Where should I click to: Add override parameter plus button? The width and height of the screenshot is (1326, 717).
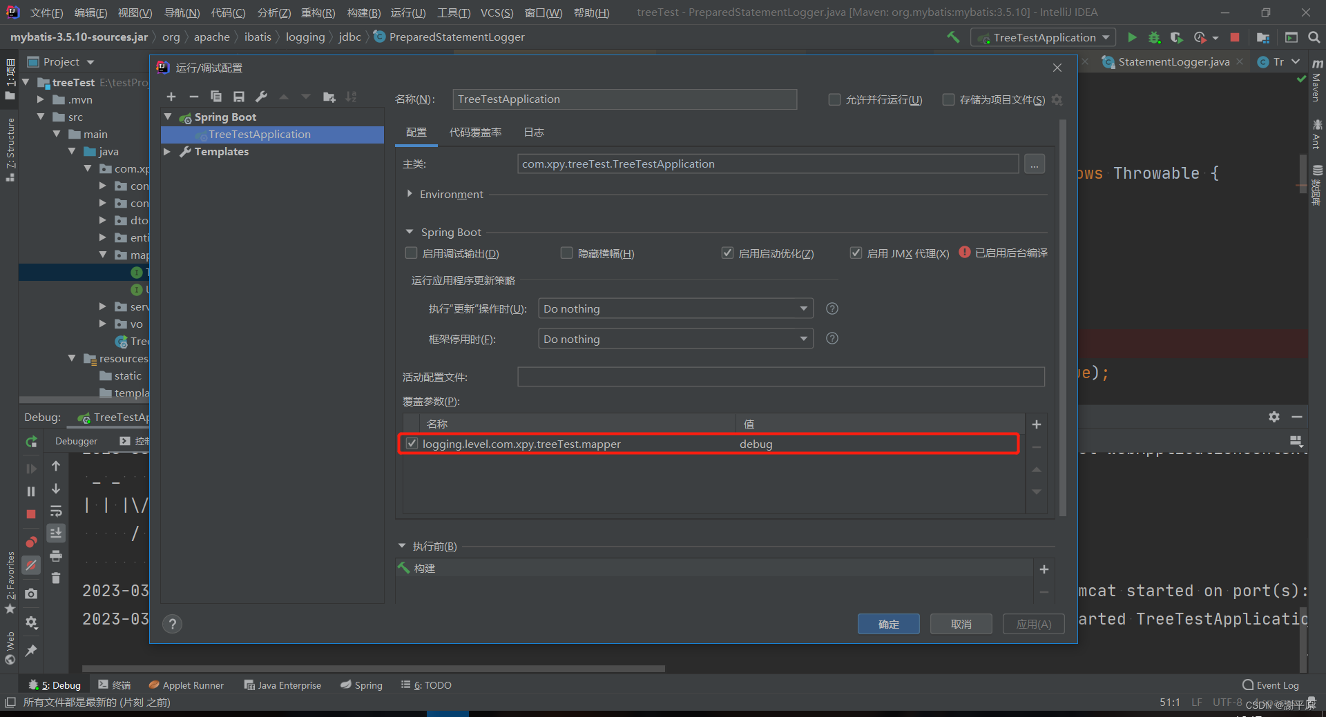click(1036, 424)
